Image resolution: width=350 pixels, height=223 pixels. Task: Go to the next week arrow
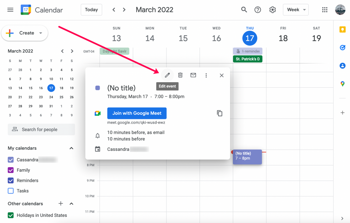click(124, 10)
